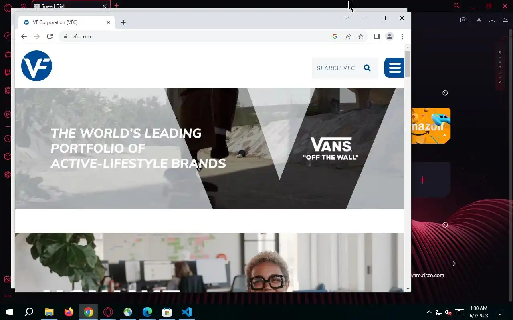This screenshot has width=513, height=320.
Task: Open Opera's Easy Setup sliders icon
Action: [505, 20]
